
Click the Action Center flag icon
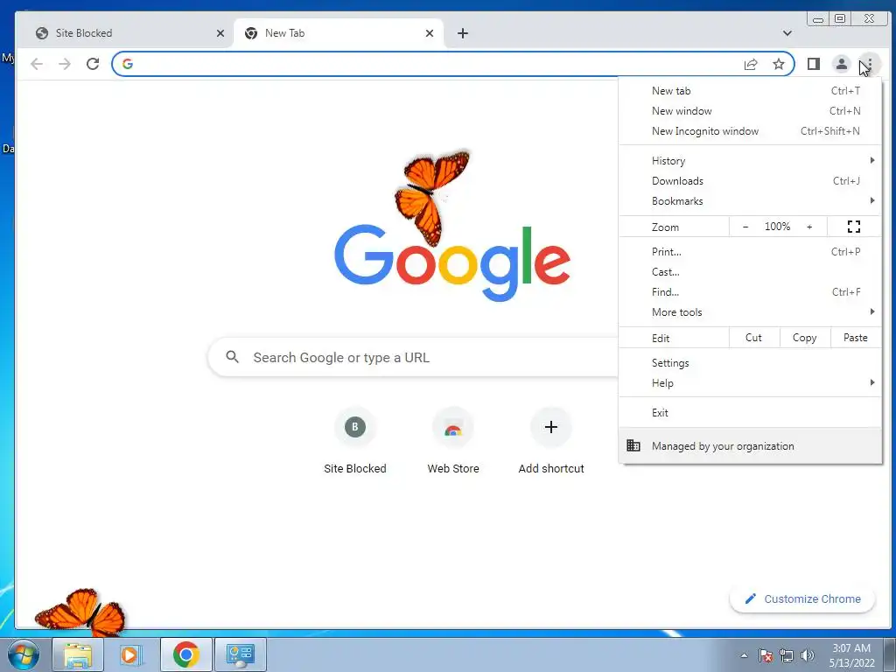coord(766,655)
